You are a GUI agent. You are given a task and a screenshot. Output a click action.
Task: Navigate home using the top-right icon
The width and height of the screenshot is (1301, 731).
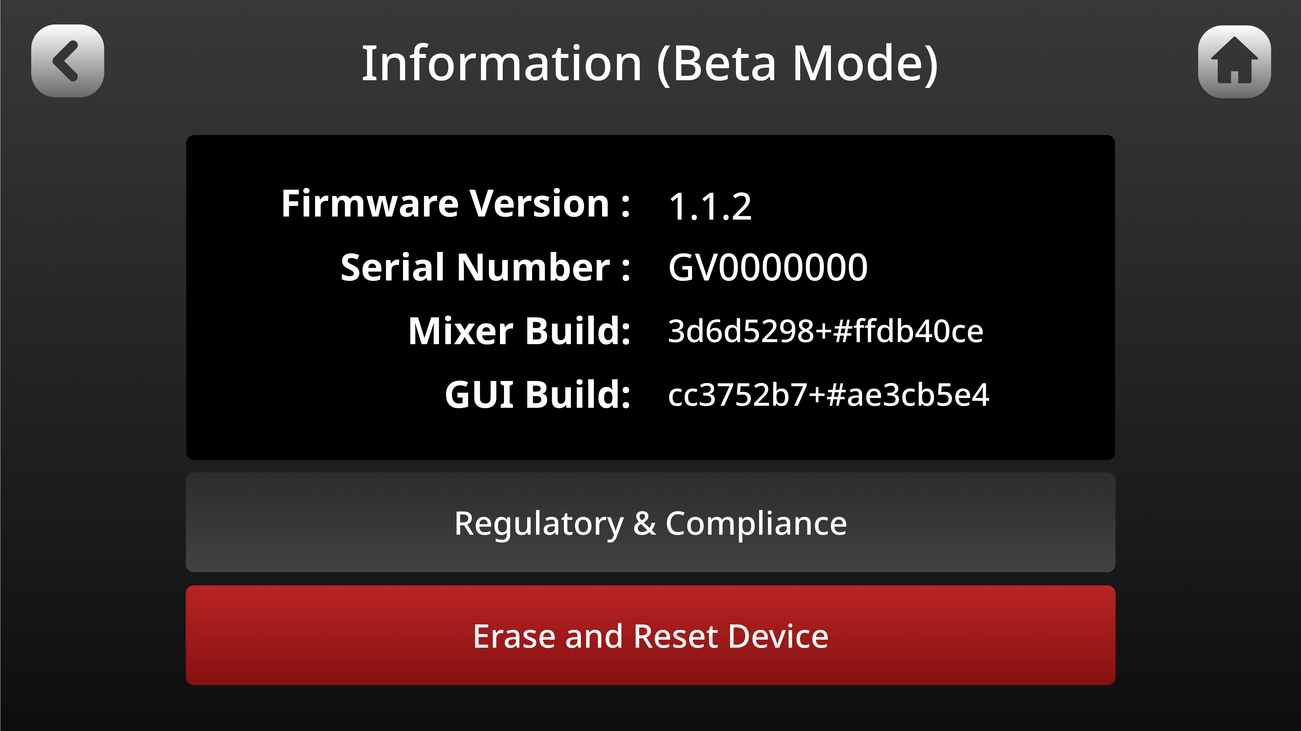click(1234, 60)
